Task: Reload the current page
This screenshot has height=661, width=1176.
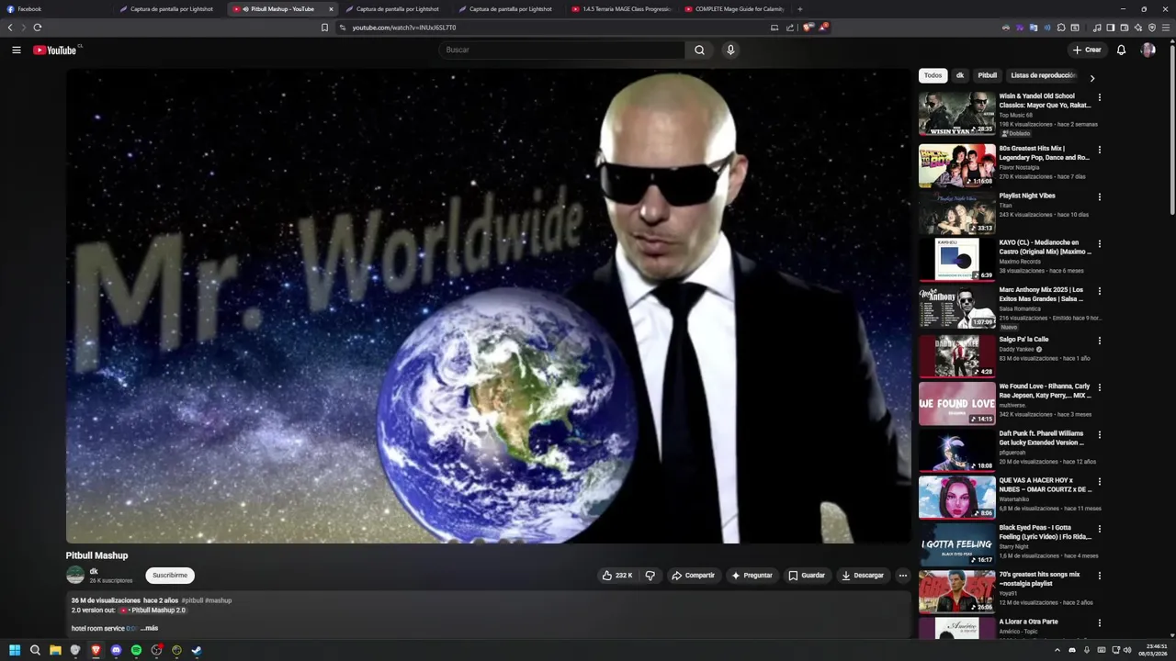Action: pos(38,28)
